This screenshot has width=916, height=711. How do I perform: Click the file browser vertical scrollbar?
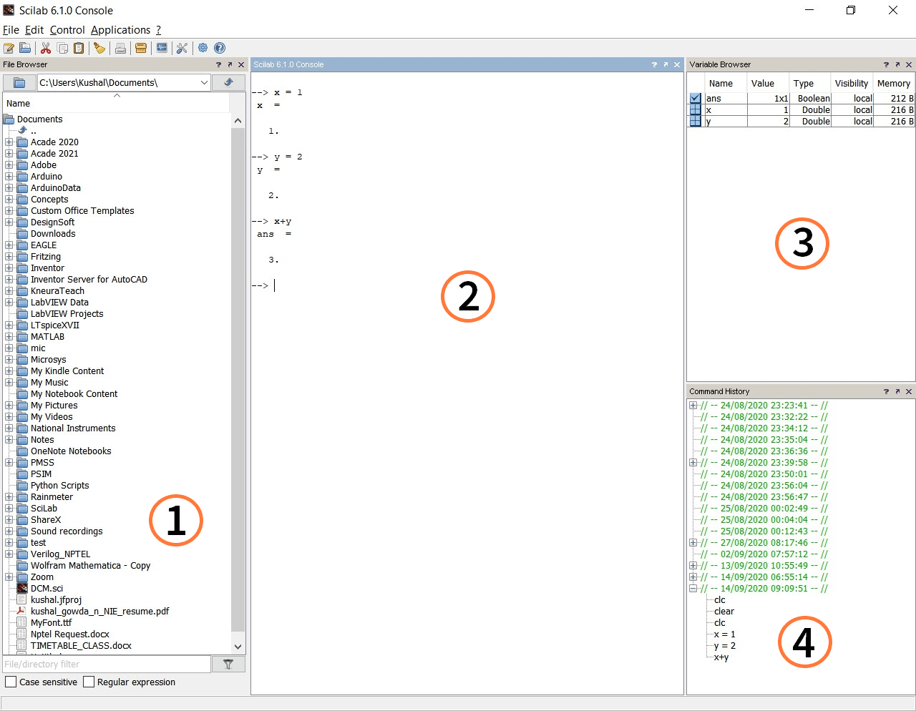(x=238, y=379)
